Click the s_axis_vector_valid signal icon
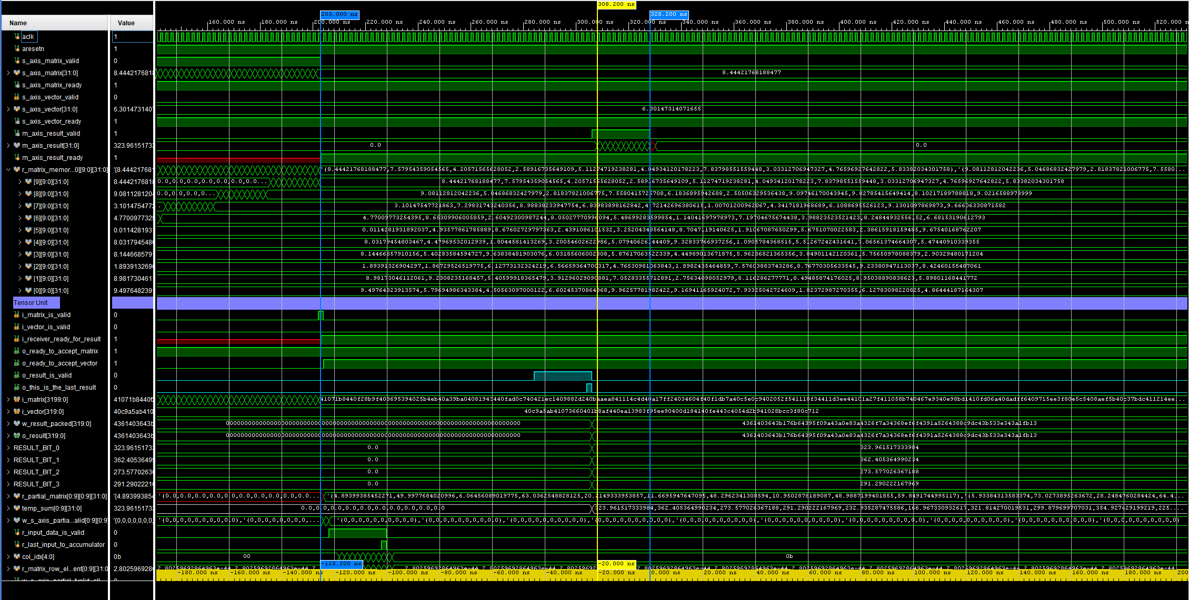Screen dimensions: 1189x600 pos(17,97)
